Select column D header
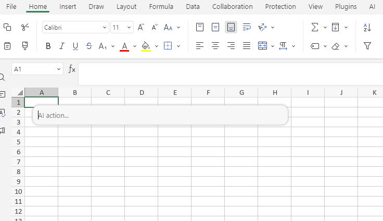This screenshot has height=221, width=383. (142, 93)
